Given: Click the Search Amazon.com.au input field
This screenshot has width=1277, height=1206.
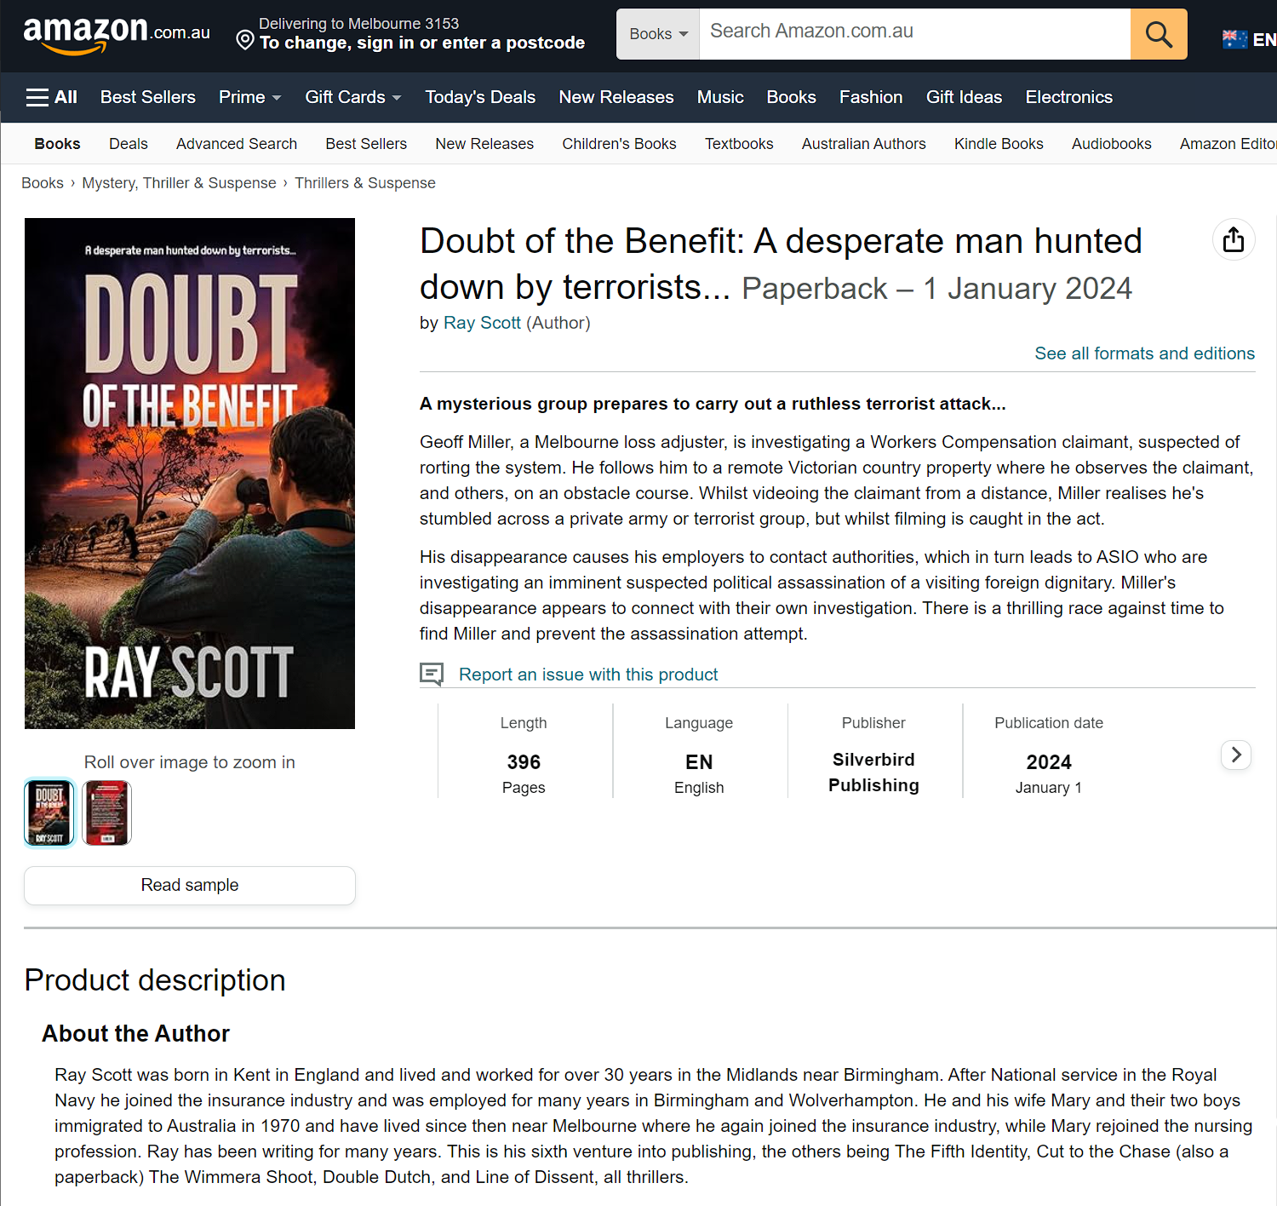Looking at the screenshot, I should point(915,34).
